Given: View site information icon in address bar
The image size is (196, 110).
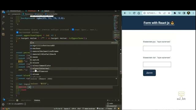Looking at the screenshot, I should [x=145, y=13].
